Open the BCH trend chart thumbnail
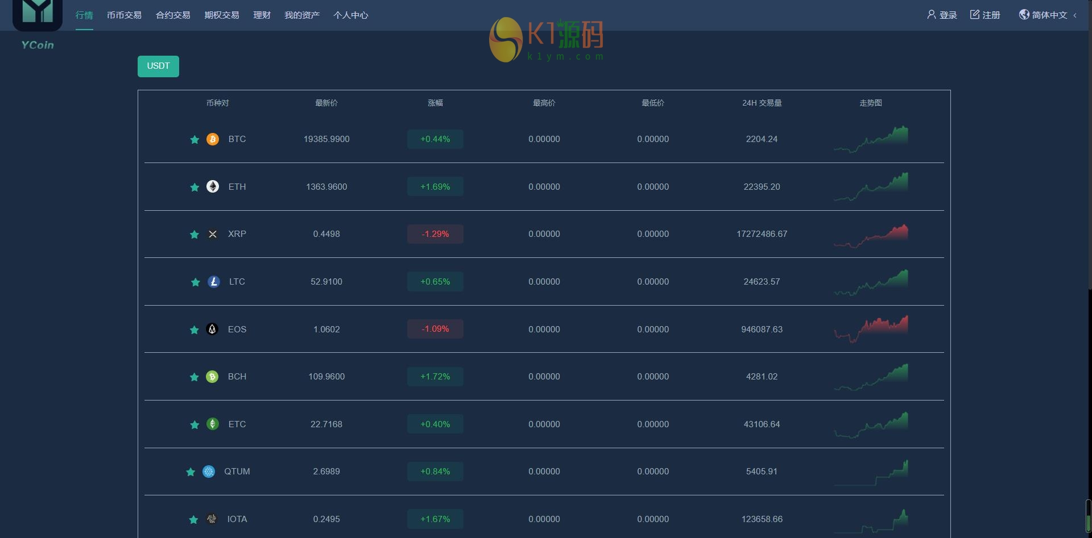Image resolution: width=1092 pixels, height=538 pixels. (x=871, y=377)
